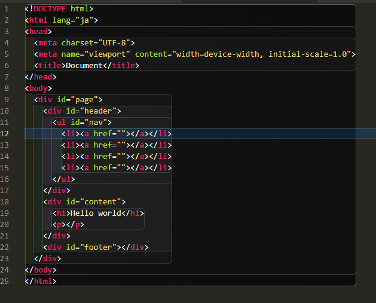Click line number 1 in the gutter

(x=5, y=9)
